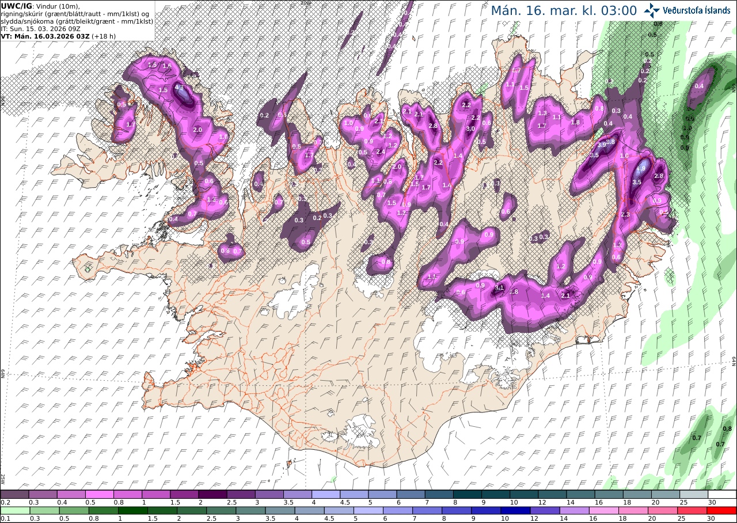Pick the deep blue rain swatch labeled 10
Viewport: 737px width, 523px height.
point(516,510)
